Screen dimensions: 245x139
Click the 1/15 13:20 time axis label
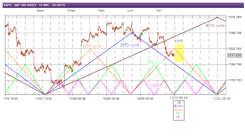click(11, 99)
